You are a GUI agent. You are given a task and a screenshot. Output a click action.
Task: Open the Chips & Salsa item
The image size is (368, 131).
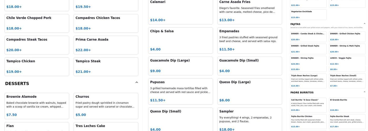(181, 40)
